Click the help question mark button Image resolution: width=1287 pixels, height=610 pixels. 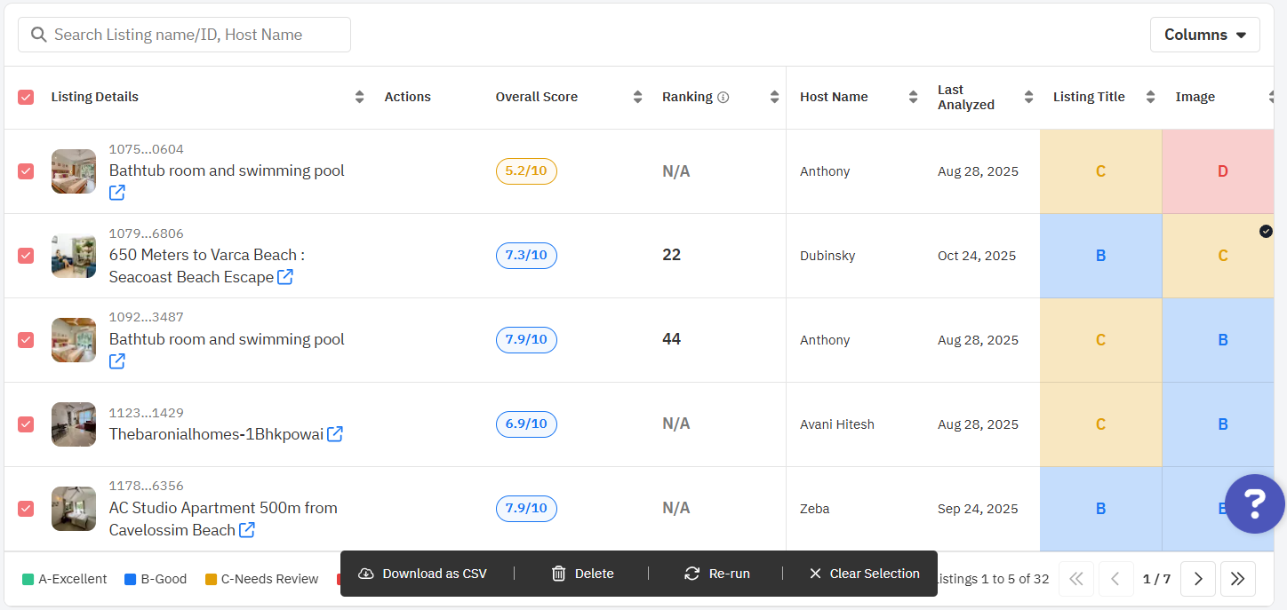tap(1254, 503)
